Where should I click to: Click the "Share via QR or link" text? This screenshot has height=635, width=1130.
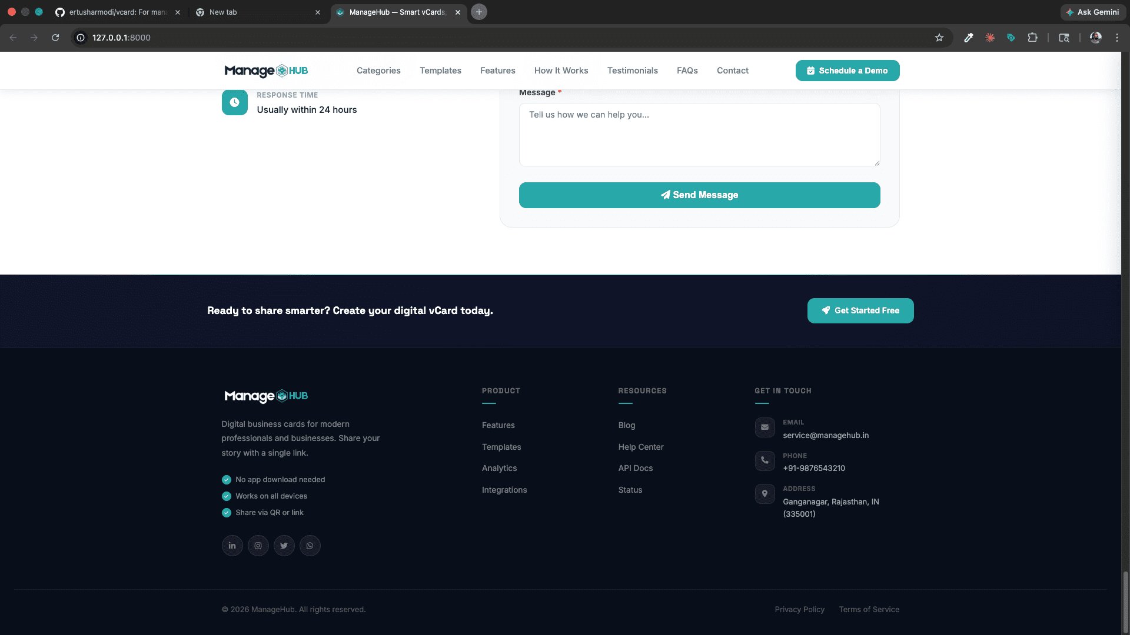point(270,513)
